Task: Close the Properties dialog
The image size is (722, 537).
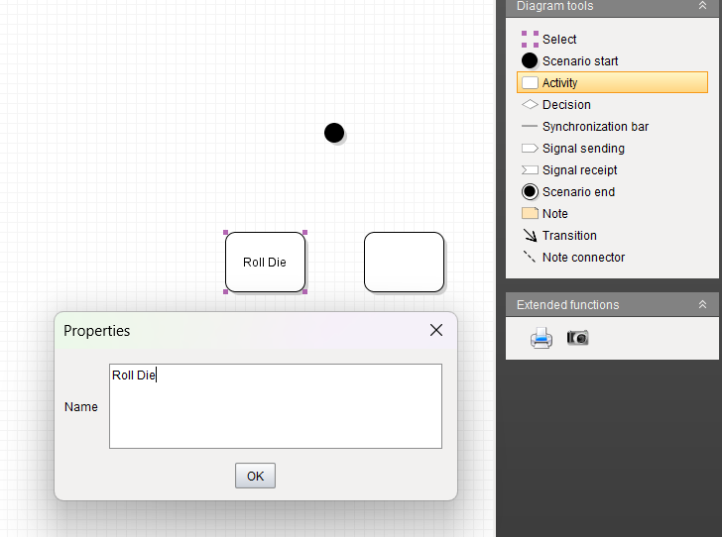Action: point(436,330)
